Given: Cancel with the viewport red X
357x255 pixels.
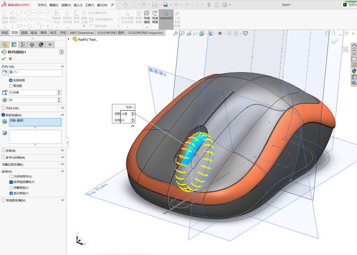Looking at the screenshot, I should click(345, 49).
